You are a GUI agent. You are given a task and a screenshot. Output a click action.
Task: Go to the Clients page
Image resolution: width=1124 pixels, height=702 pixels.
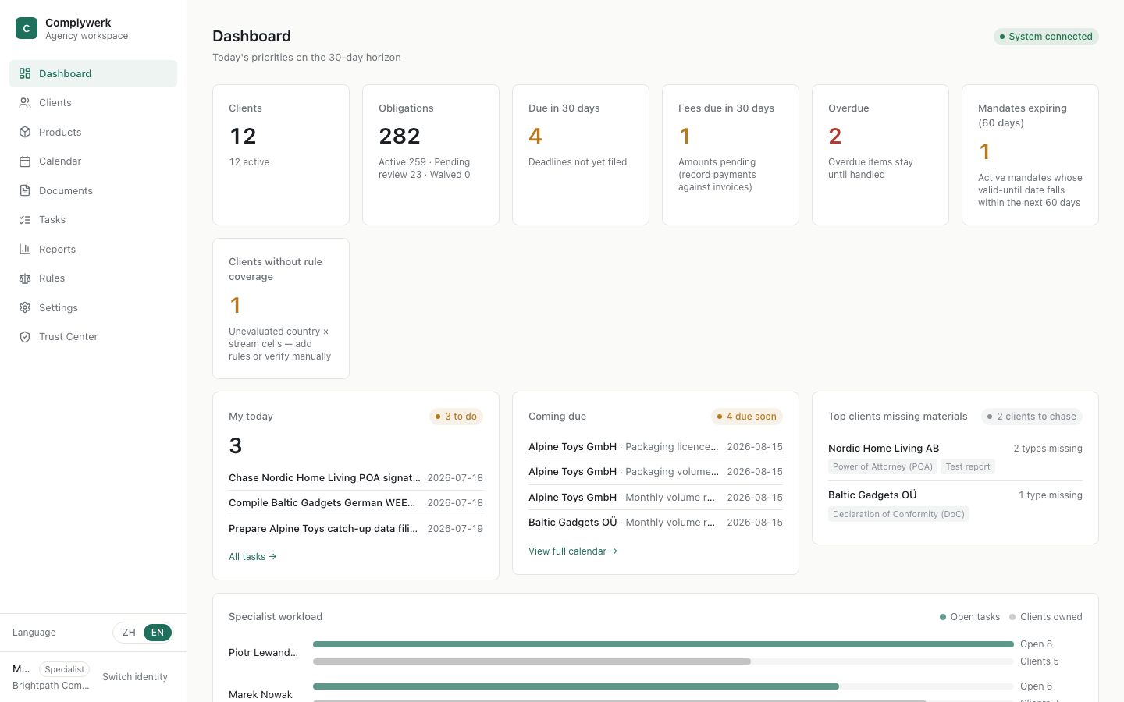pos(93,103)
